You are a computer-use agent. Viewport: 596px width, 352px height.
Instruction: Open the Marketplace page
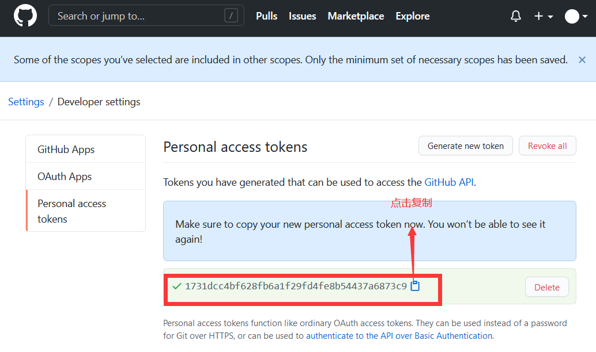356,16
